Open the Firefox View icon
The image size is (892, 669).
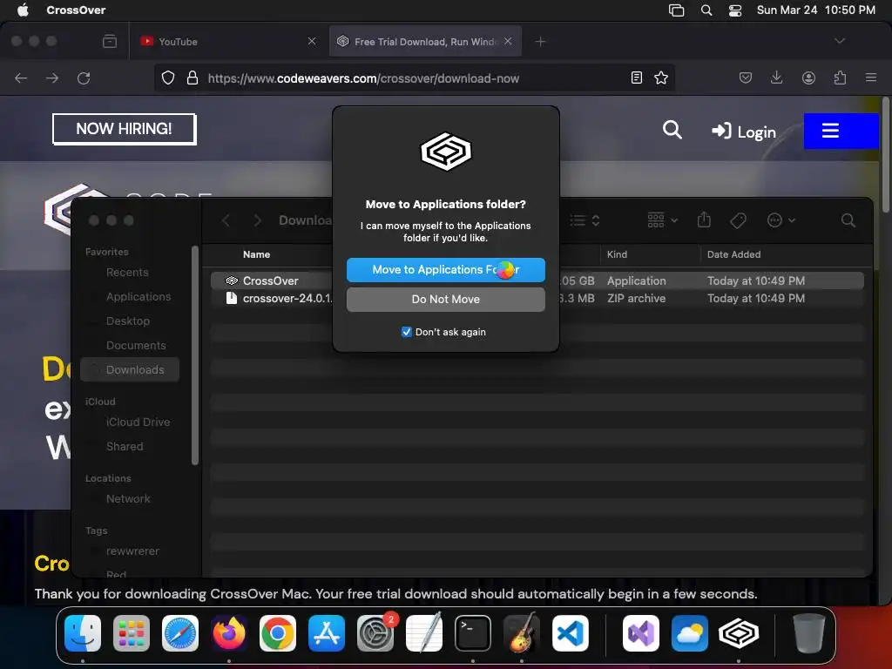[x=110, y=42]
